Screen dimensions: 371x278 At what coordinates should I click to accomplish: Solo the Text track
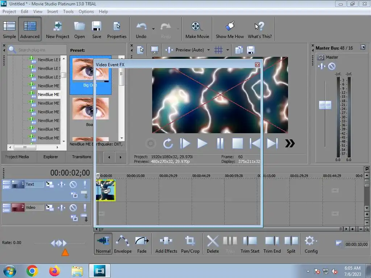pyautogui.click(x=85, y=184)
